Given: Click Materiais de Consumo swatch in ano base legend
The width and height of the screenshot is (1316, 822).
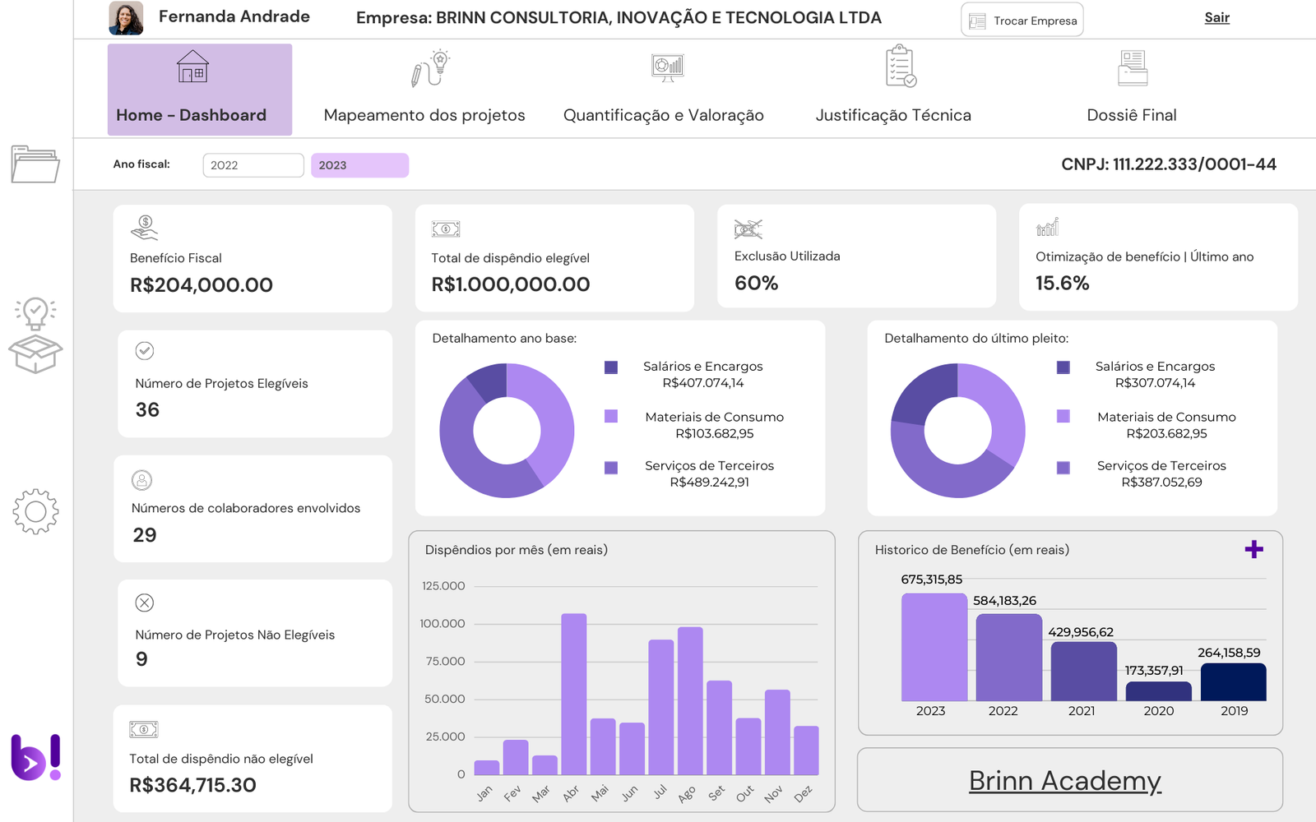Looking at the screenshot, I should (611, 416).
